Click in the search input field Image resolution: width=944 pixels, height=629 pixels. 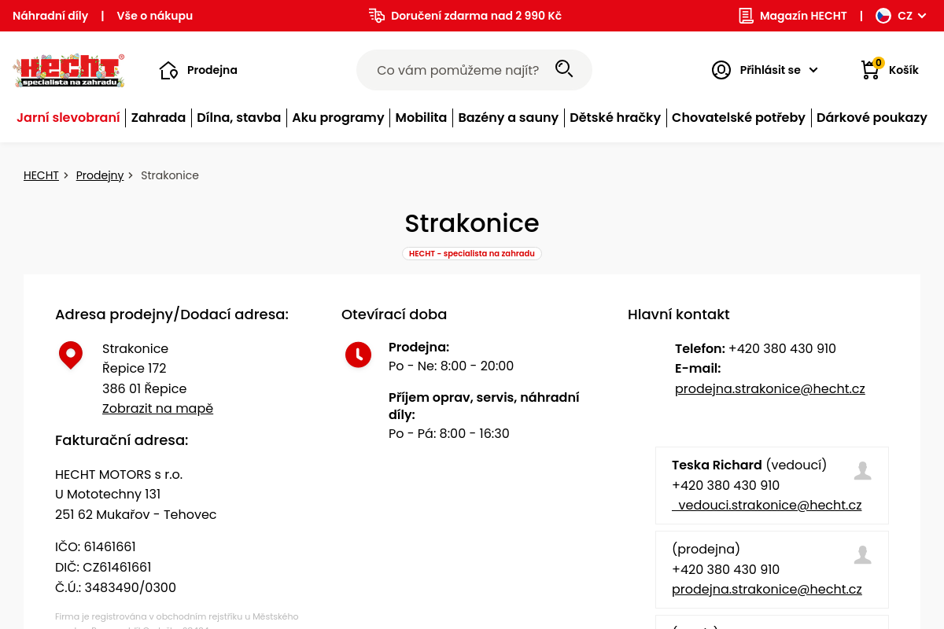[x=458, y=70]
